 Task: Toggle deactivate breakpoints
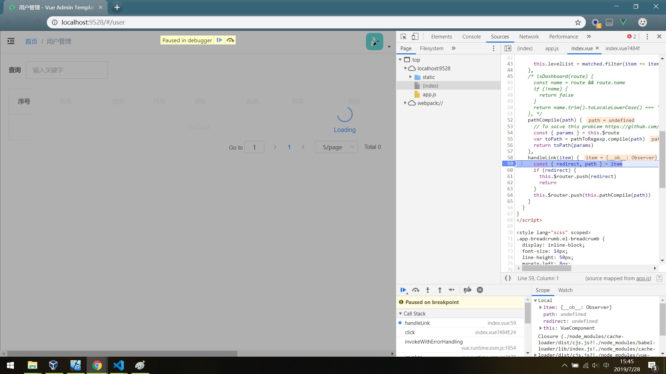[467, 290]
